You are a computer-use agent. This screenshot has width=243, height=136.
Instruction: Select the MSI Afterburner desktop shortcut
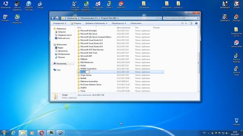(x=17, y=19)
